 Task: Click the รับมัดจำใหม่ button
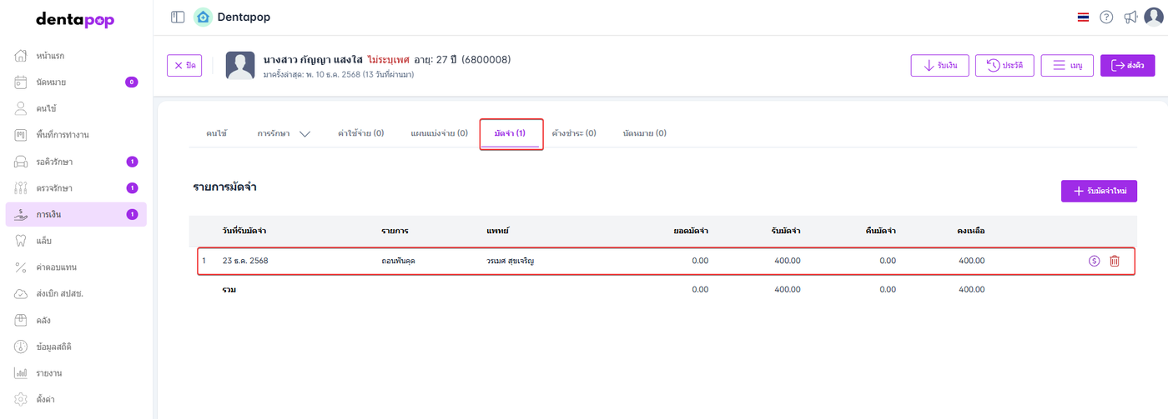(x=1099, y=191)
